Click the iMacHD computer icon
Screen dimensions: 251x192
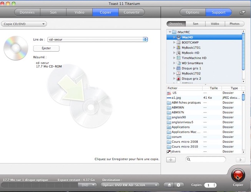[178, 37]
